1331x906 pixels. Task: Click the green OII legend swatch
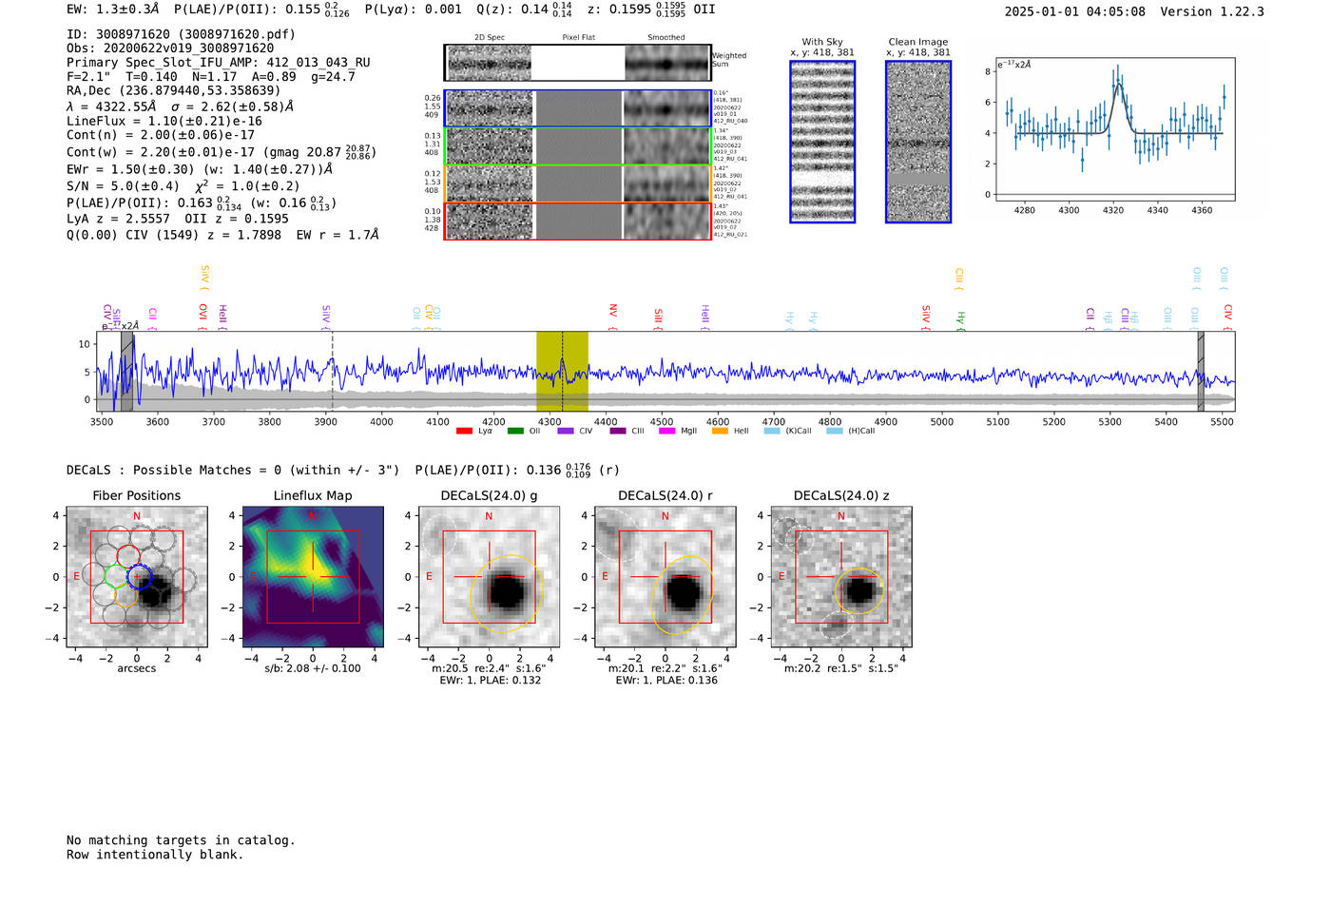tap(515, 431)
